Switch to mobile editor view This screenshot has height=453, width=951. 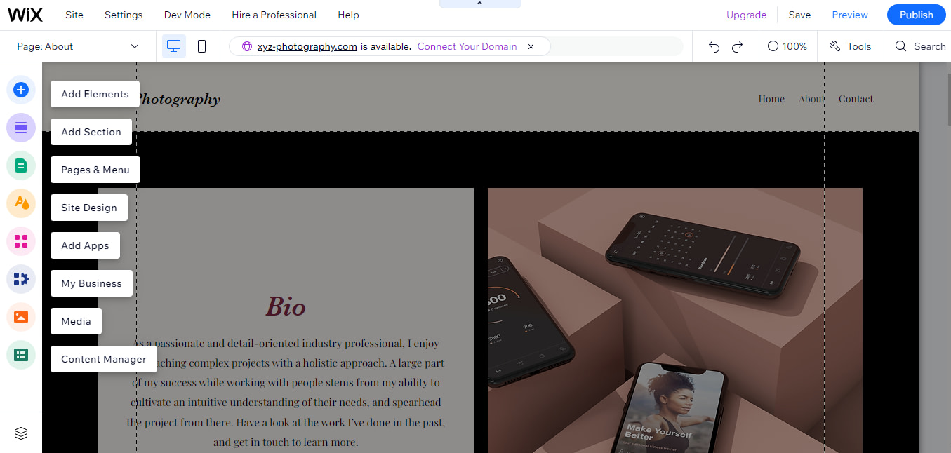202,46
